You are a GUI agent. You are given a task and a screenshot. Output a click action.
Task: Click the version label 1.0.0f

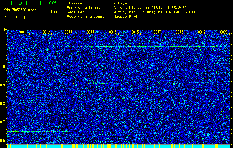tap(51, 3)
